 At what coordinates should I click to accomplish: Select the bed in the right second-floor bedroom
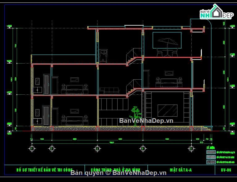coord(169,83)
